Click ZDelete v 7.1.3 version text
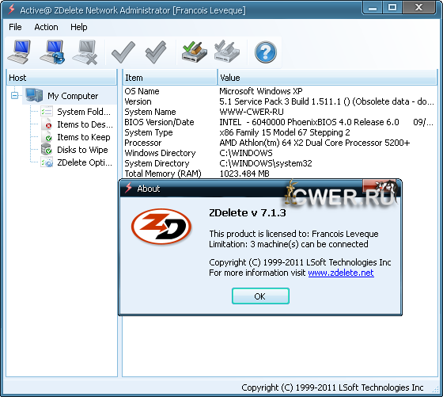 248,213
